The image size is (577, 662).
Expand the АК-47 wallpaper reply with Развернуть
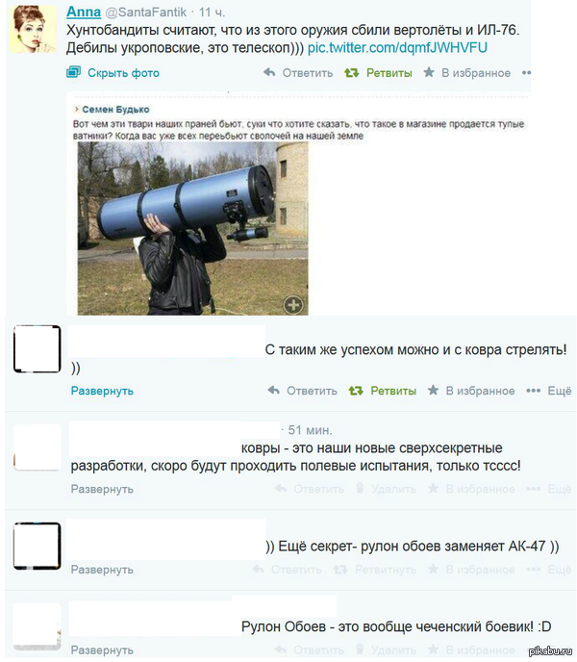[102, 570]
